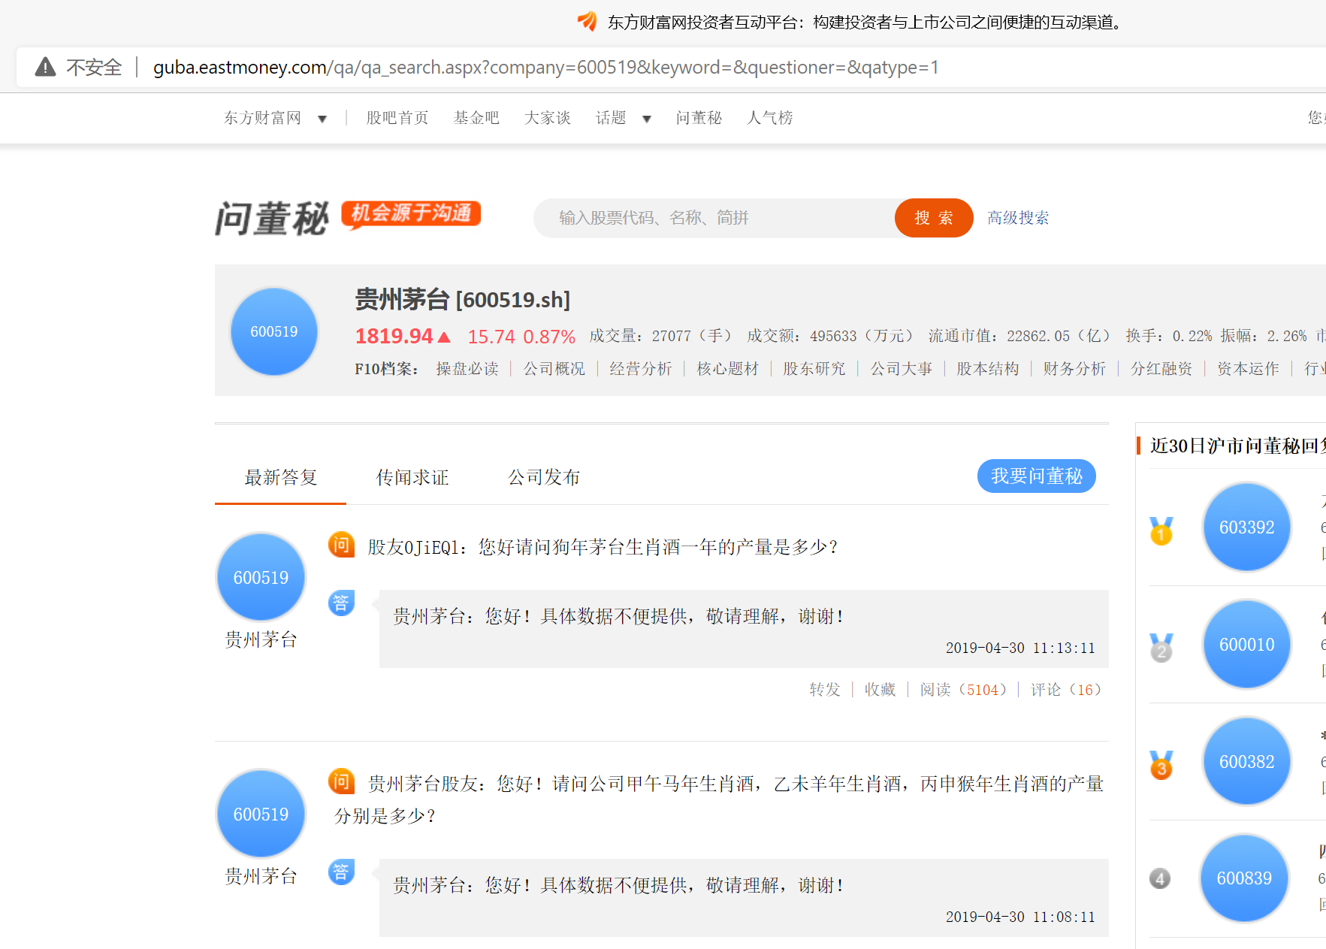The image size is (1326, 949).
Task: Open the 高级搜索 link
Action: [x=1018, y=218]
